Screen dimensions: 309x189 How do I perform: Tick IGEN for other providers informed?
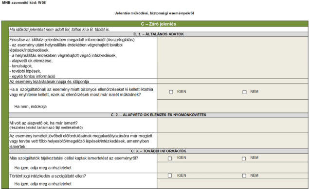[x=170, y=158]
